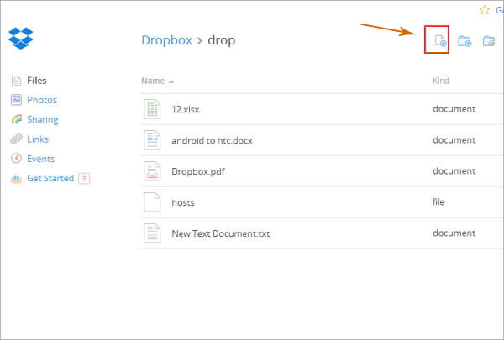The image size is (504, 340).
Task: Sort files by the Kind column
Action: click(x=441, y=81)
